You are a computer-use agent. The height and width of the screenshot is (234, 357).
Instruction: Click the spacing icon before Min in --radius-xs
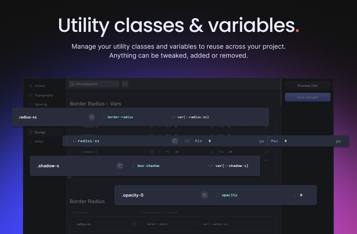(187, 141)
